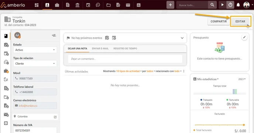Image resolution: width=254 pixels, height=133 pixels.
Task: Open the reports chart icon in top bar
Action: (139, 5)
